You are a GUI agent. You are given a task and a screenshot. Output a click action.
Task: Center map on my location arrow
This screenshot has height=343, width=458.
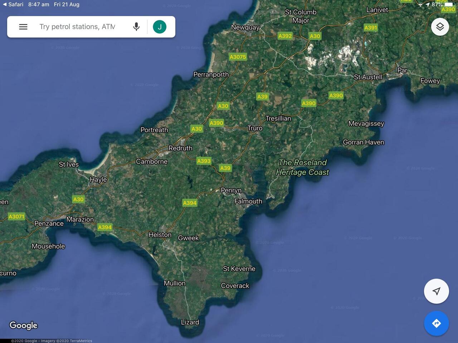[x=436, y=291]
